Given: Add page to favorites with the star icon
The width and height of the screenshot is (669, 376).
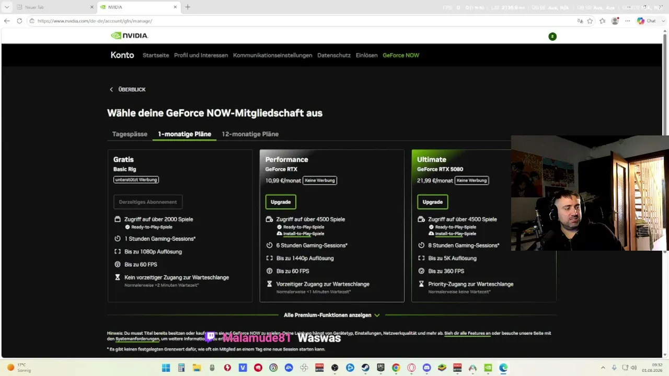Looking at the screenshot, I should pyautogui.click(x=590, y=21).
